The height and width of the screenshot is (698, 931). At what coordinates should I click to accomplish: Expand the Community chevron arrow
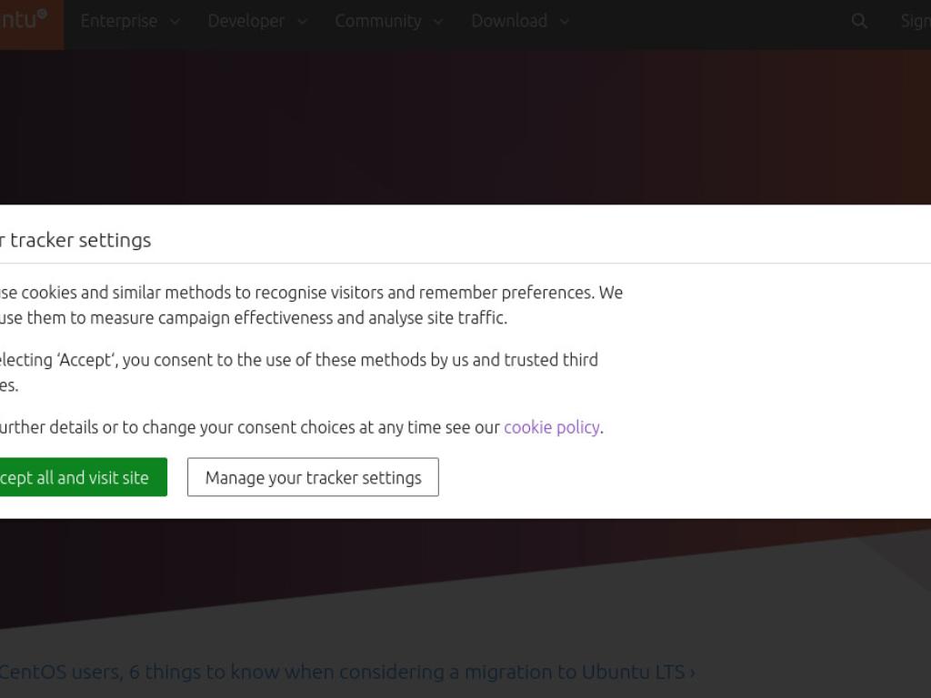[437, 22]
